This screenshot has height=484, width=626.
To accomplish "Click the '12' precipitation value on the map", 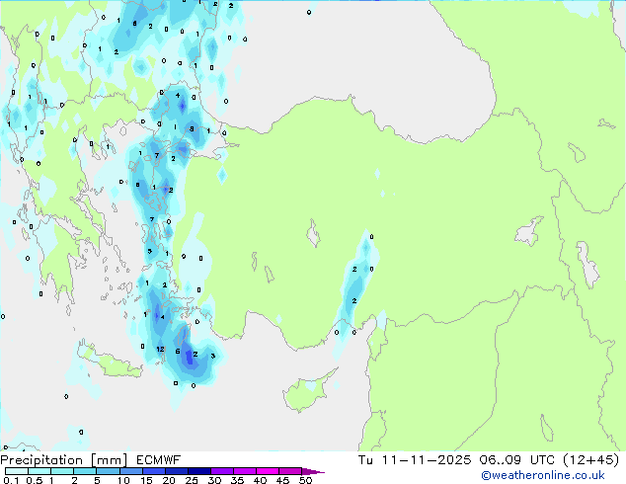I will (161, 349).
